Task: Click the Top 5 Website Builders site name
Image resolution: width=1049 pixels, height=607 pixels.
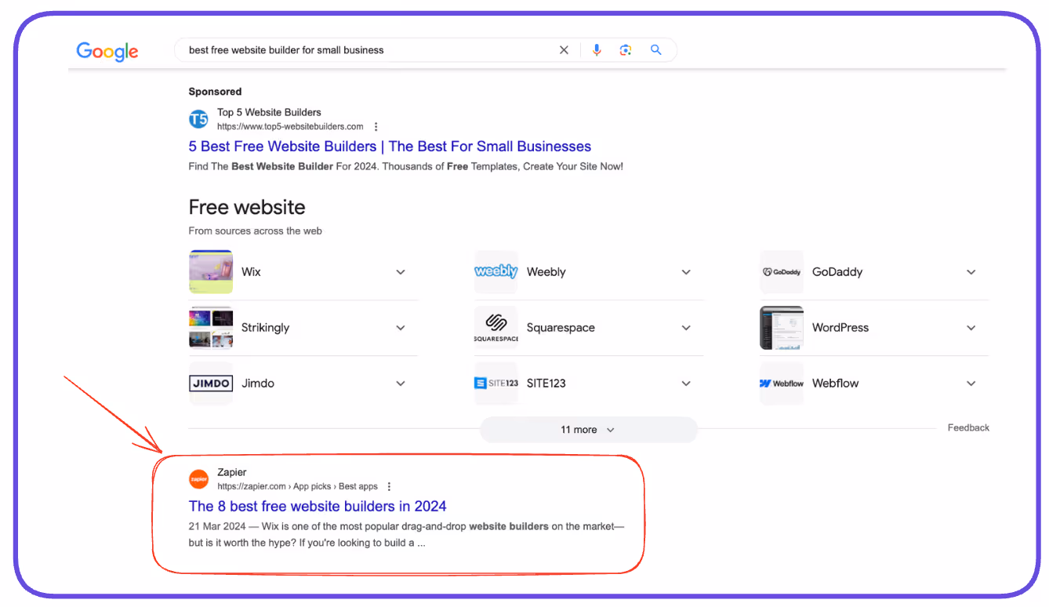Action: point(269,112)
